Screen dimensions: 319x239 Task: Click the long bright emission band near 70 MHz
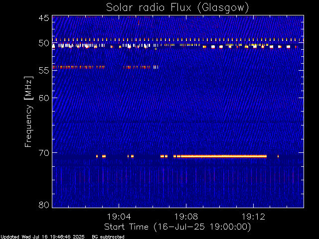tap(224, 156)
